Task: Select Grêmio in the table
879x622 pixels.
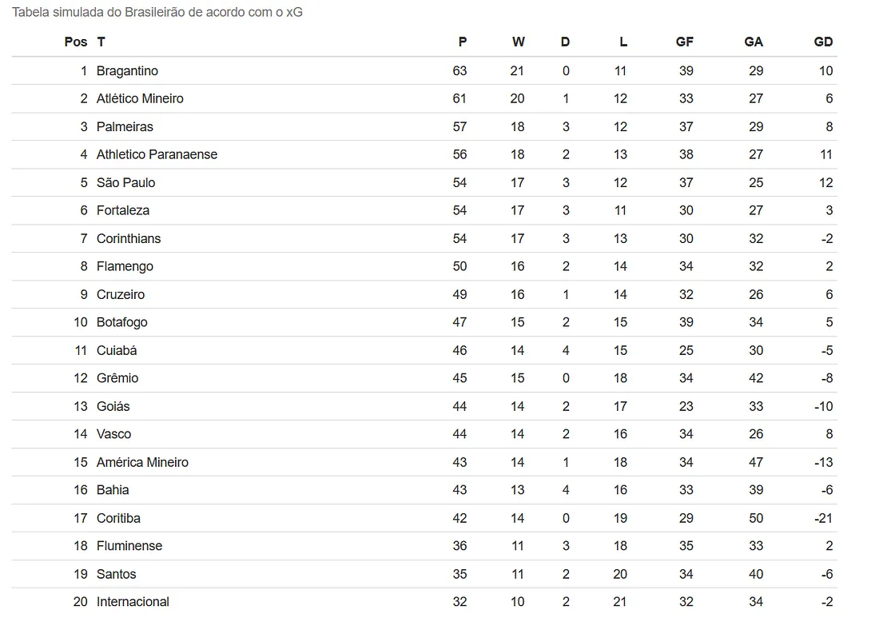Action: pyautogui.click(x=117, y=378)
